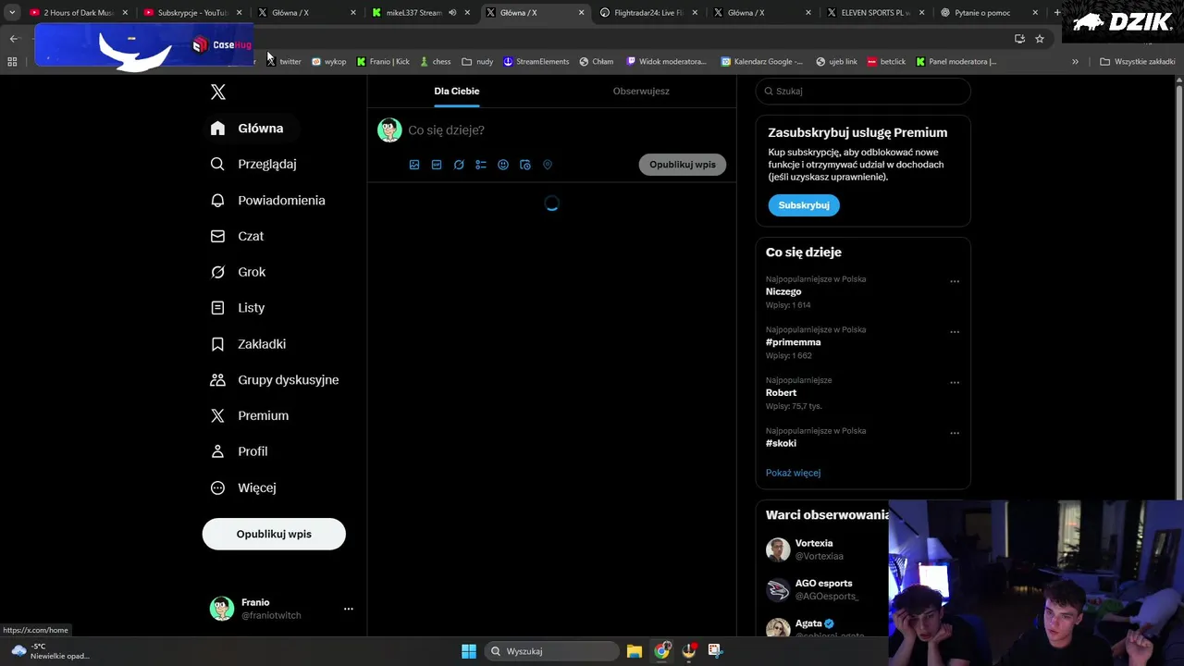Go back with browser back arrow

coord(14,39)
